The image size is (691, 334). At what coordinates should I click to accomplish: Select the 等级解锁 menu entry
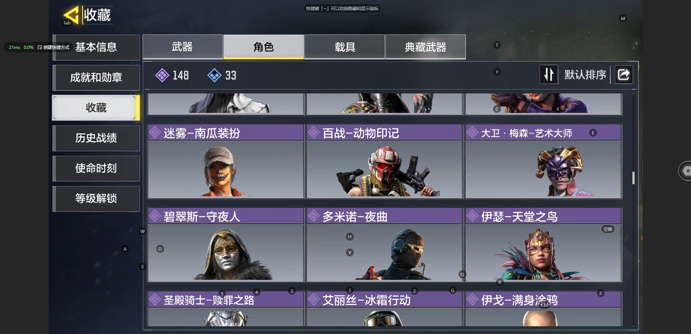click(x=96, y=198)
